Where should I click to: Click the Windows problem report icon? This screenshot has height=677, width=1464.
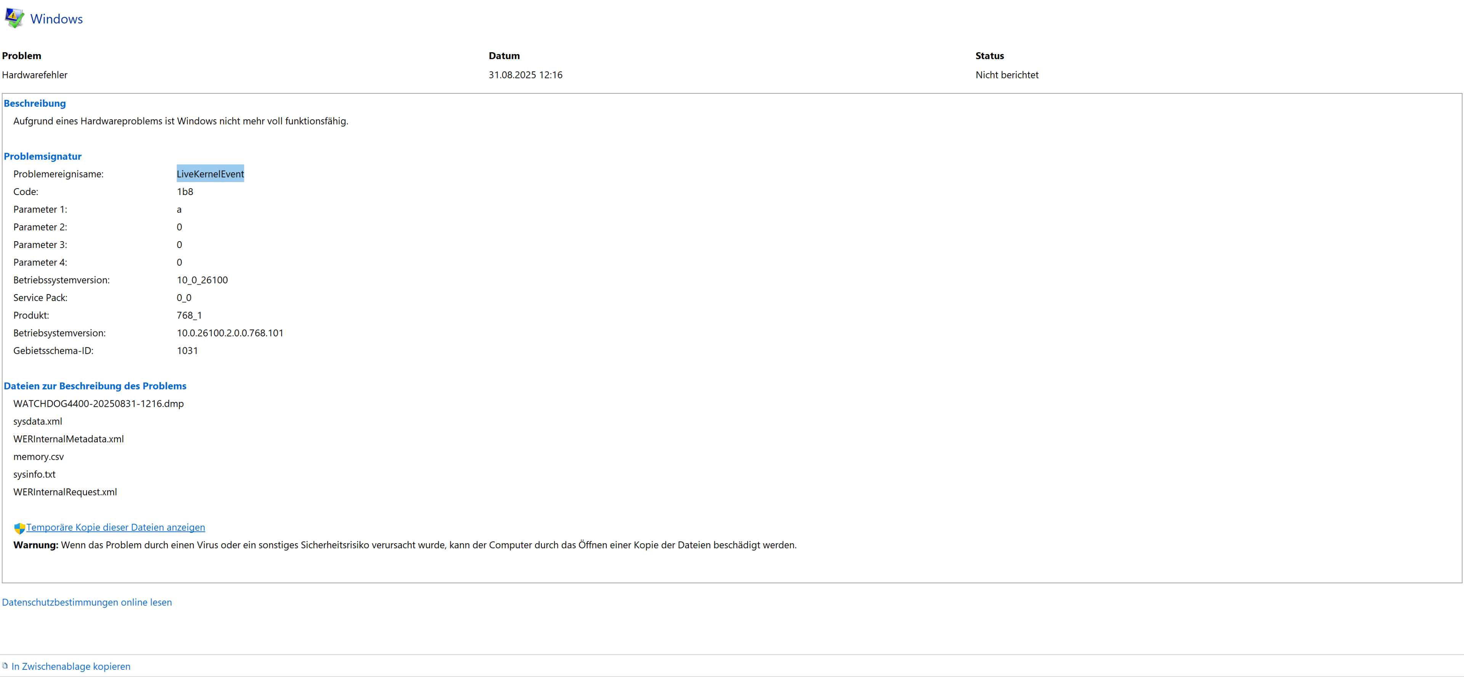[14, 18]
